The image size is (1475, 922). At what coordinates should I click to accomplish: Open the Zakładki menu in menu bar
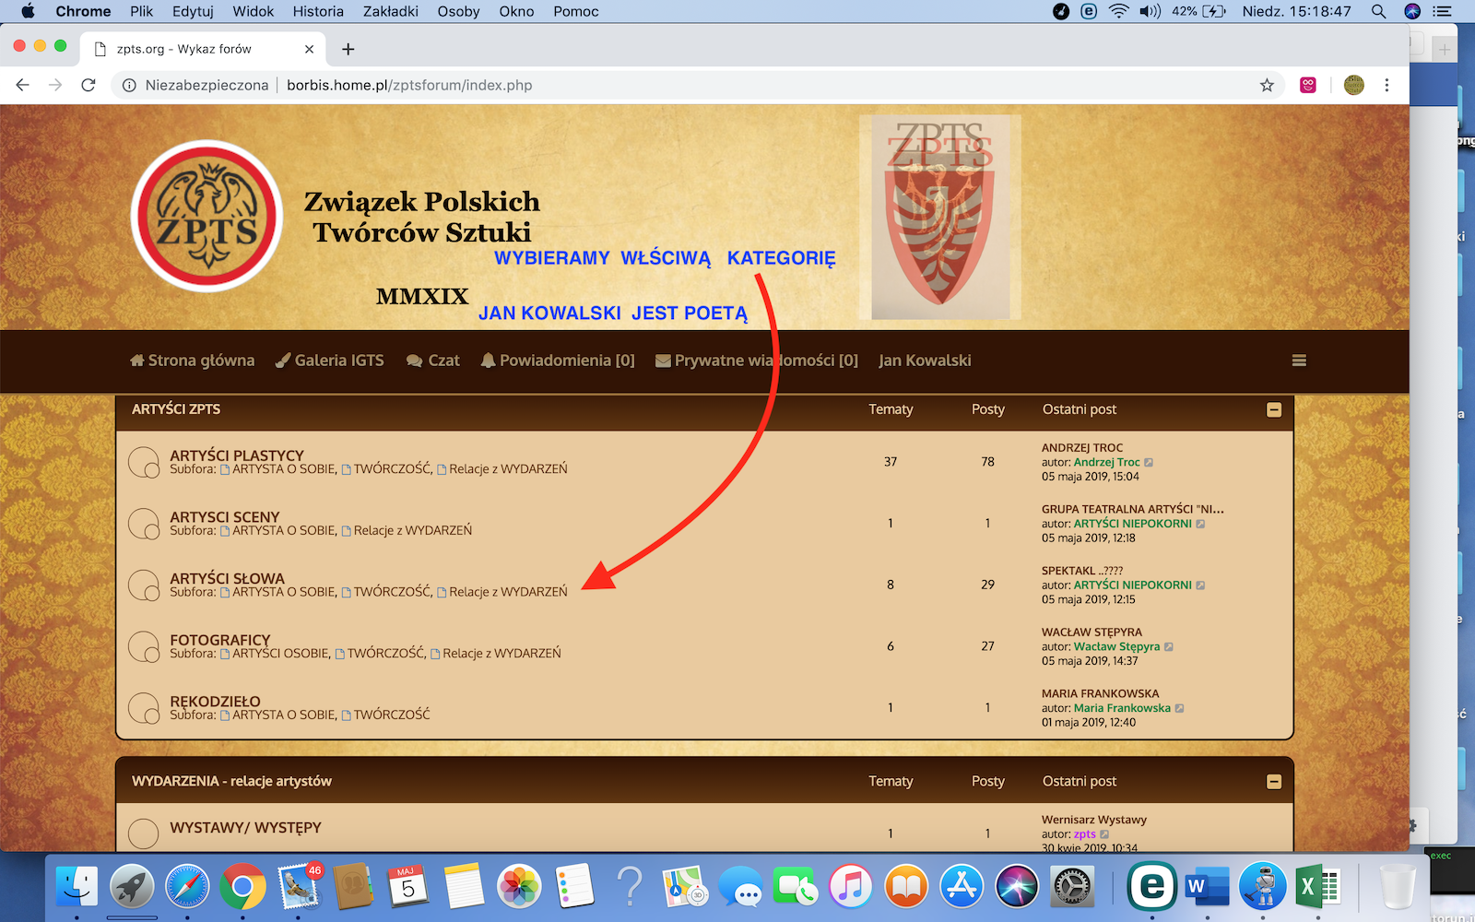(x=390, y=11)
